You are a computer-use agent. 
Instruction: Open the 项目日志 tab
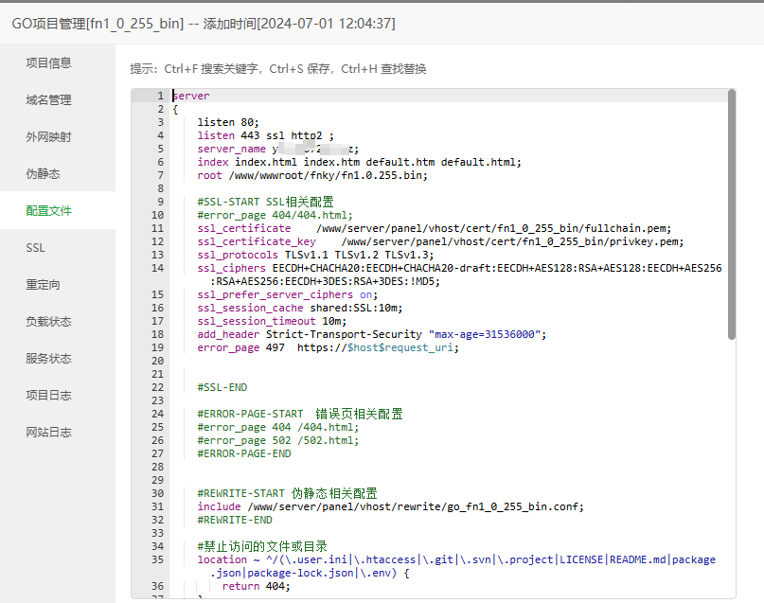(48, 396)
